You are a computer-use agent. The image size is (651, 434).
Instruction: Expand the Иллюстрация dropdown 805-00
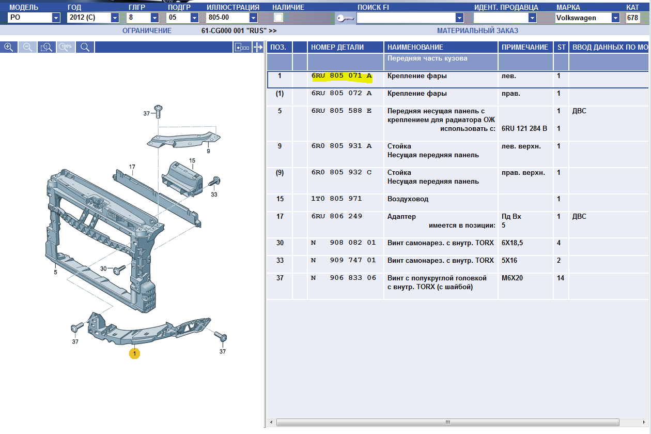pos(253,18)
